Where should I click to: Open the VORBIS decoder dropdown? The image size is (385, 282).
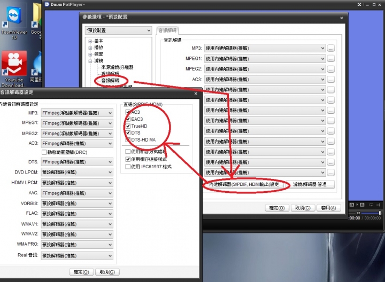[77, 203]
